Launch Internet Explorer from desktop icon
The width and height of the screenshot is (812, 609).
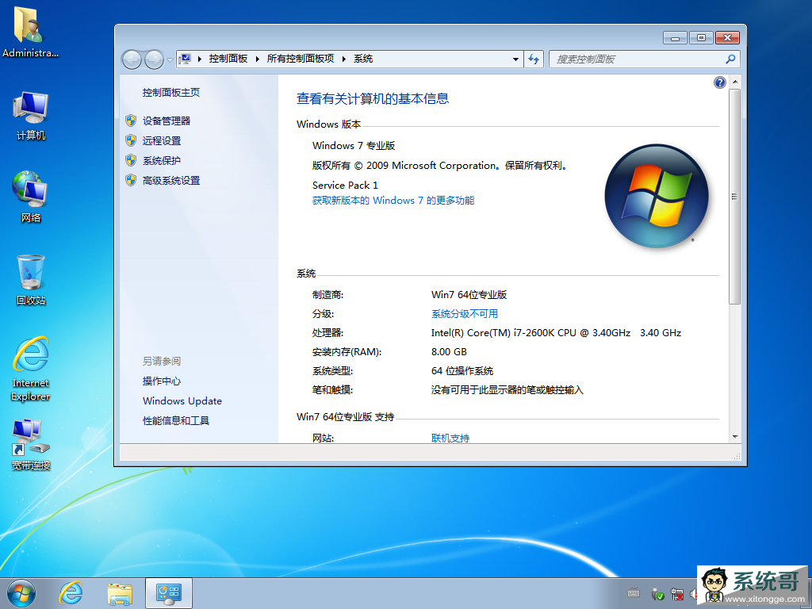tap(31, 369)
